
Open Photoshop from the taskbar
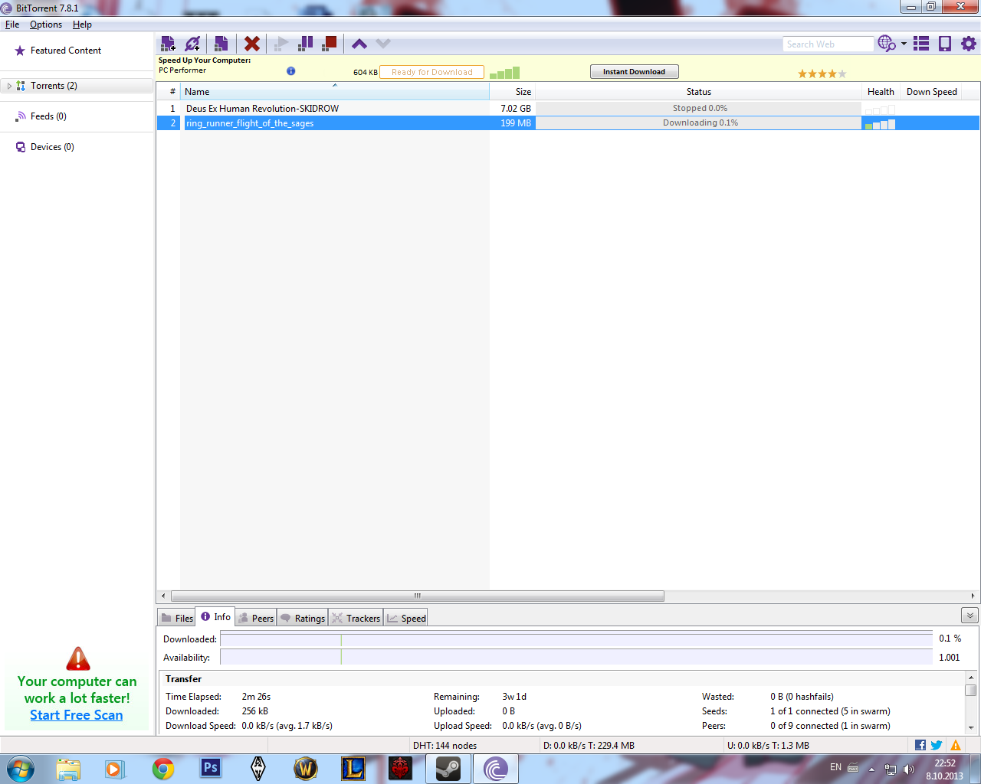210,768
